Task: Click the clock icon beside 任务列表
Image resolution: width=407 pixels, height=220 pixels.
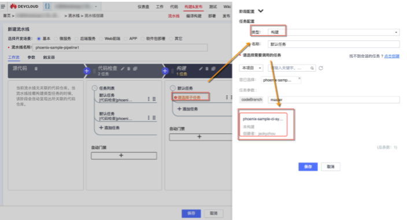Action: pyautogui.click(x=95, y=88)
